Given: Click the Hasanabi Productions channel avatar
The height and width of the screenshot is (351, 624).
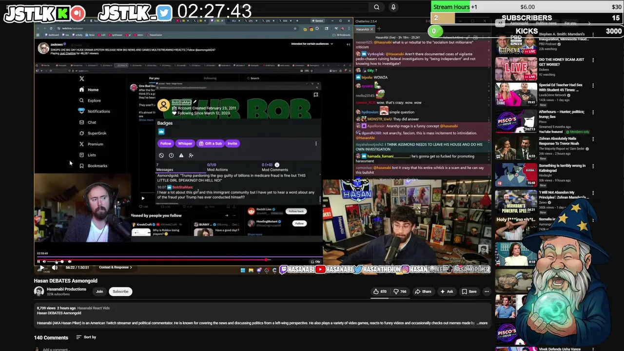Looking at the screenshot, I should click(39, 292).
